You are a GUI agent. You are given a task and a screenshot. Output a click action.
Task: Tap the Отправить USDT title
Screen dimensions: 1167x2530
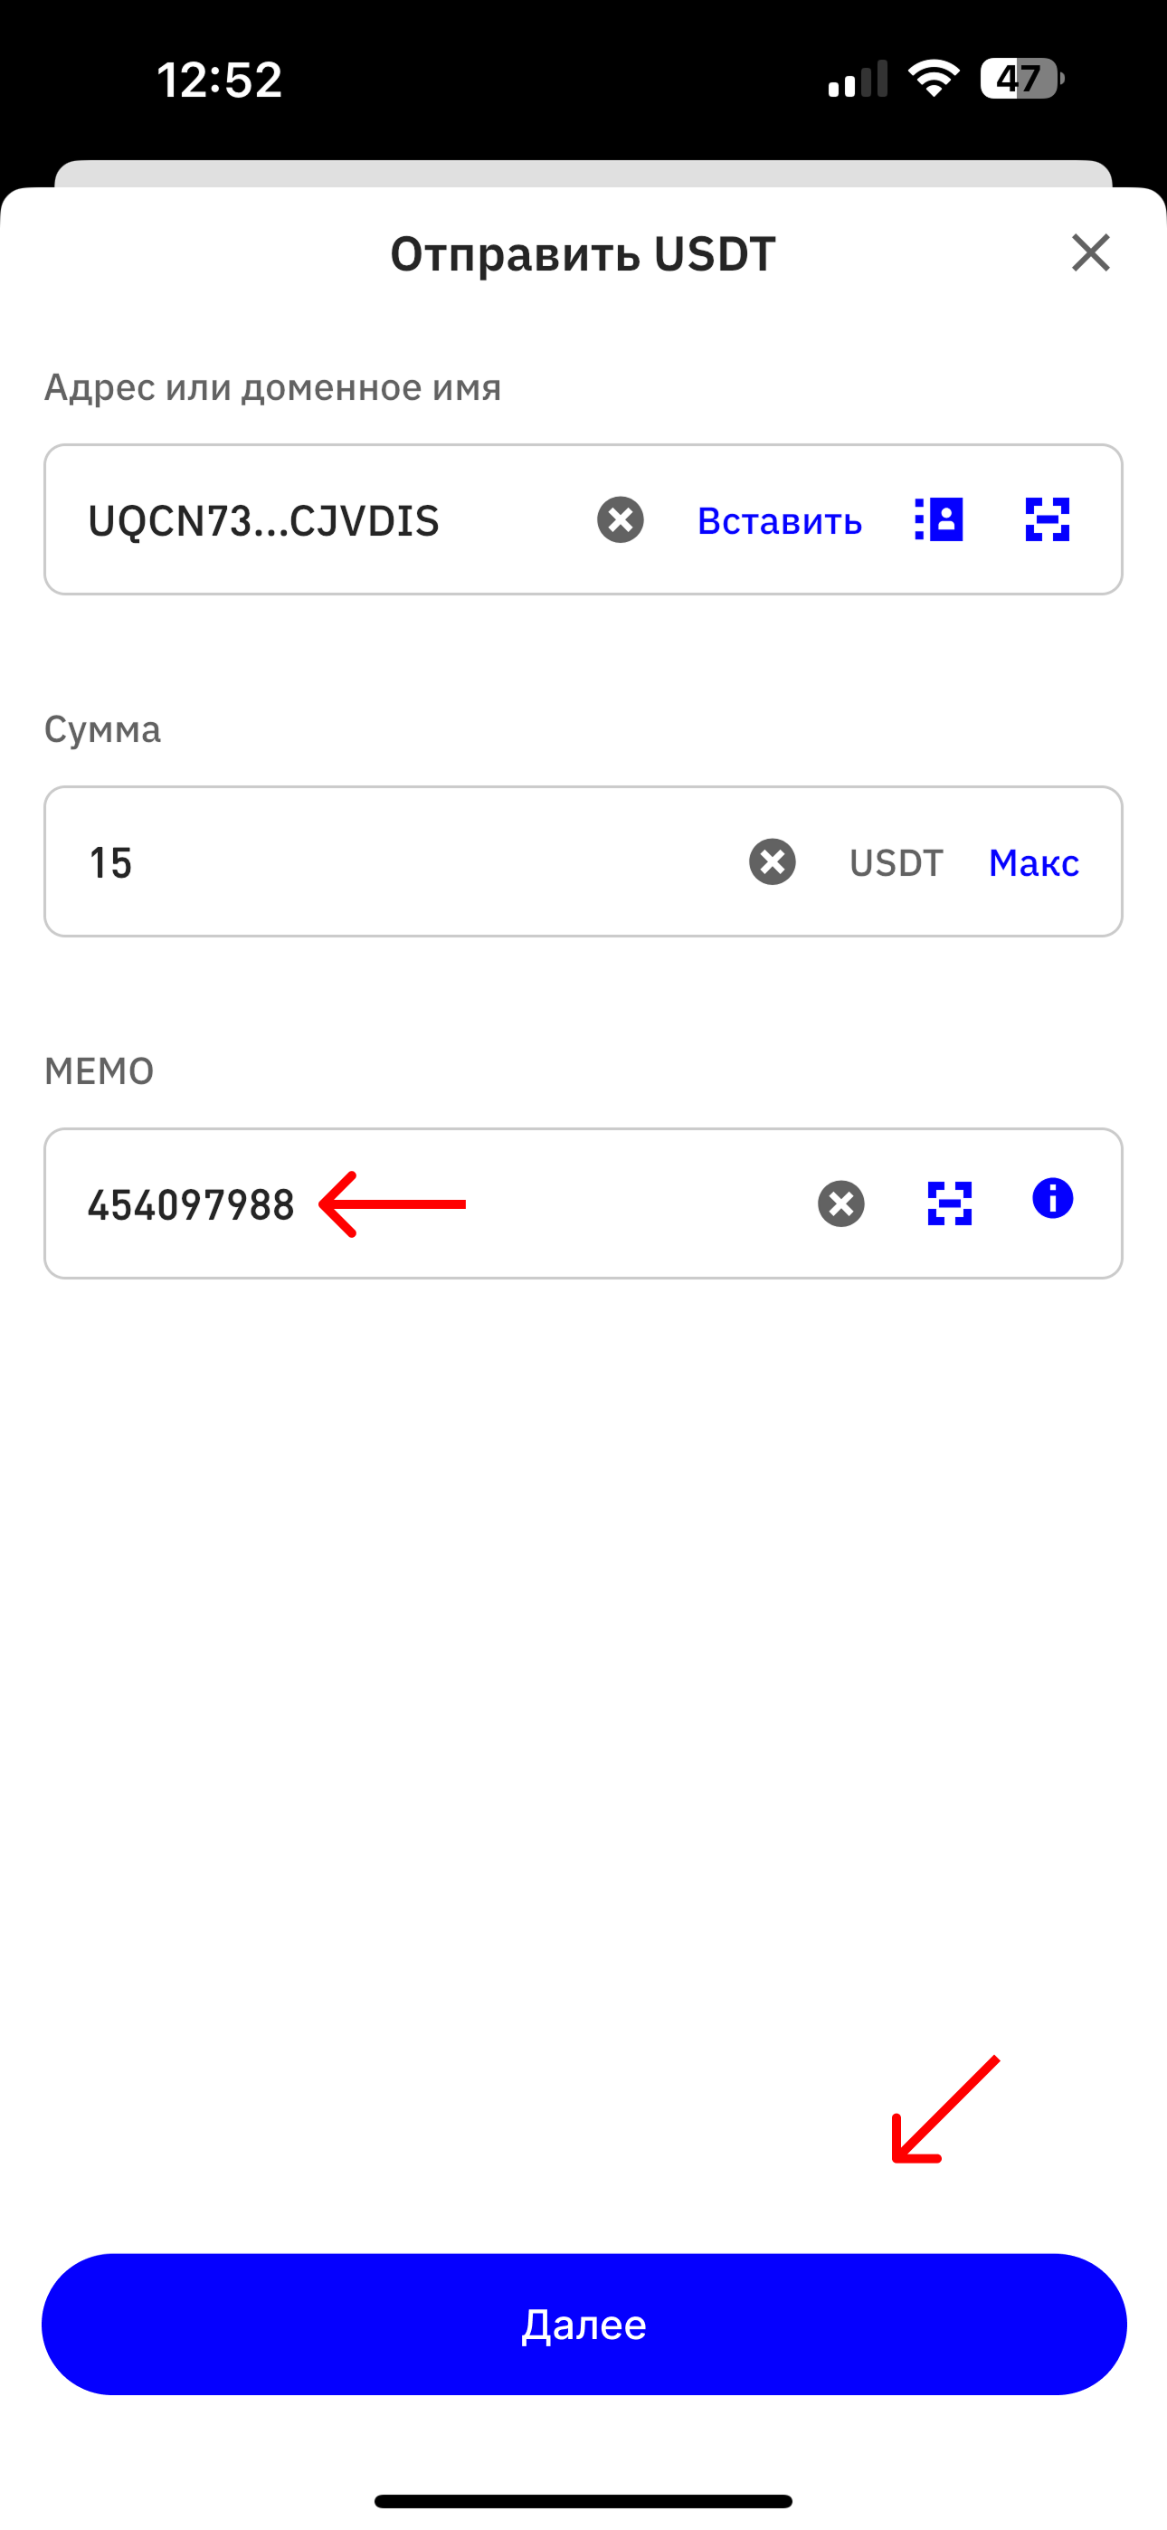point(583,253)
